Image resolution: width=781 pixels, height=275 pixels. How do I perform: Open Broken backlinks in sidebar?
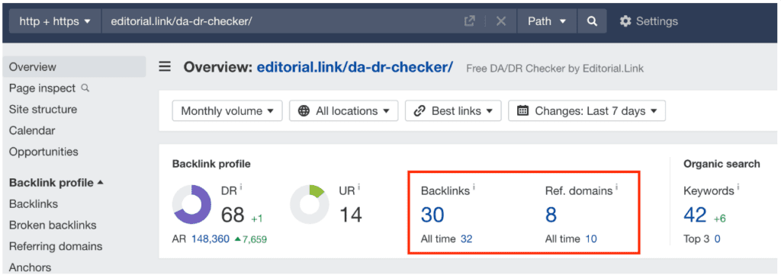[53, 225]
